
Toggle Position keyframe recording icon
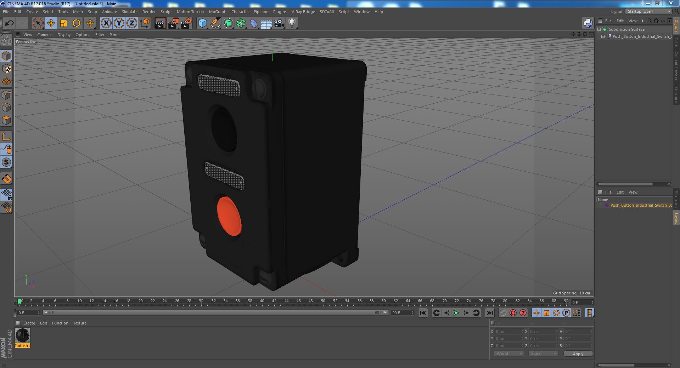536,313
